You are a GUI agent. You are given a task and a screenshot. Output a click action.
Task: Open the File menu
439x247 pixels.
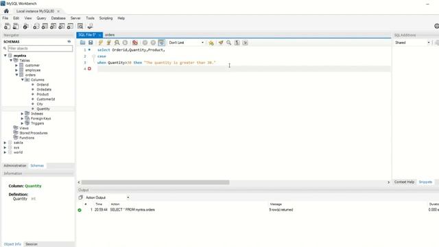tap(5, 19)
